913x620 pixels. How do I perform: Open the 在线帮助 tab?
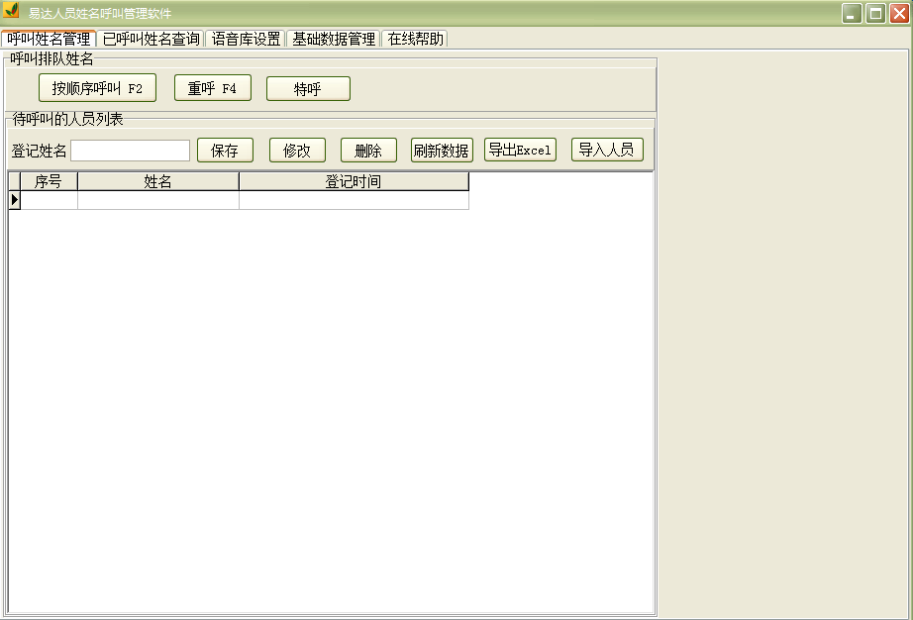(x=415, y=39)
